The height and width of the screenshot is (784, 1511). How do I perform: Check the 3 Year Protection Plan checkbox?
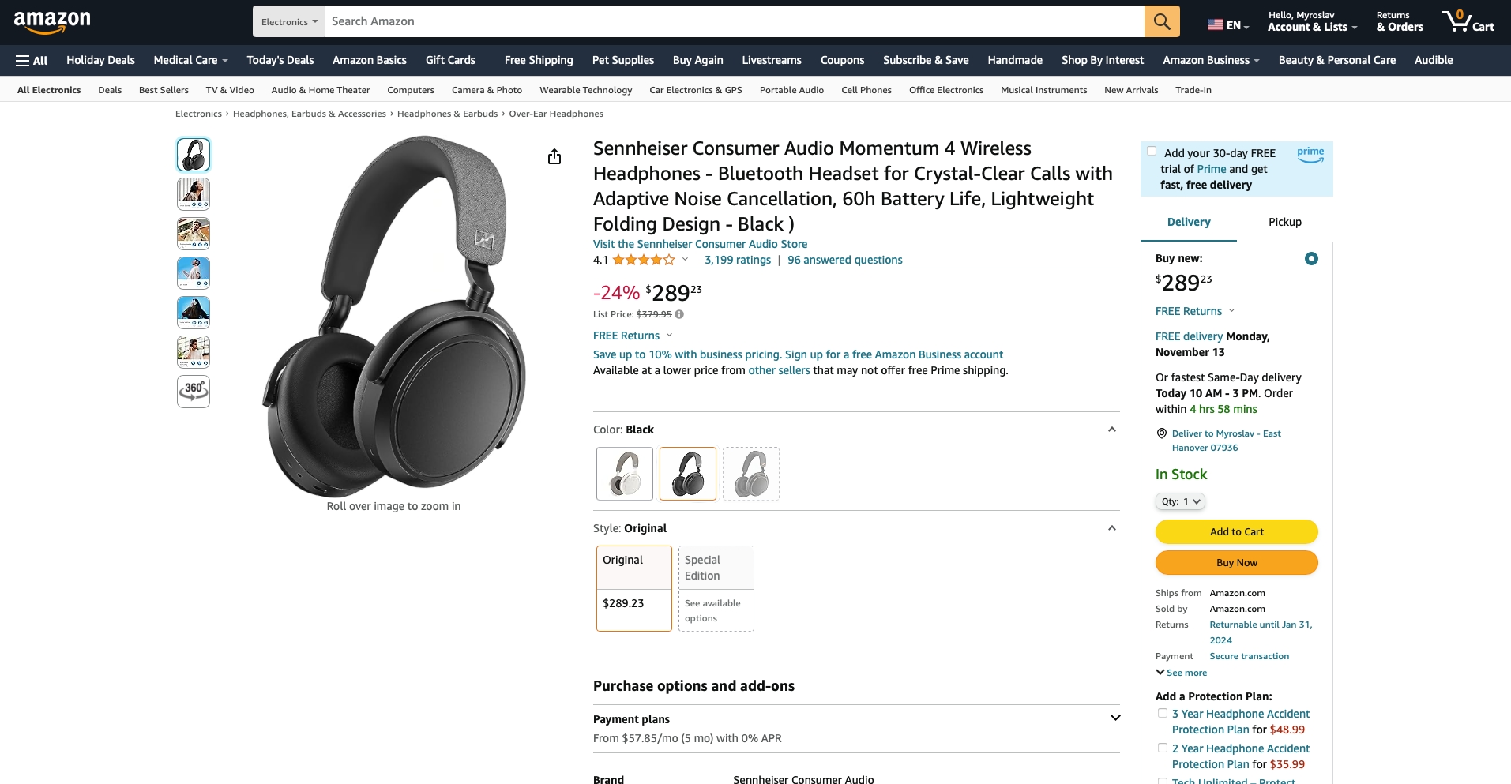click(1163, 713)
